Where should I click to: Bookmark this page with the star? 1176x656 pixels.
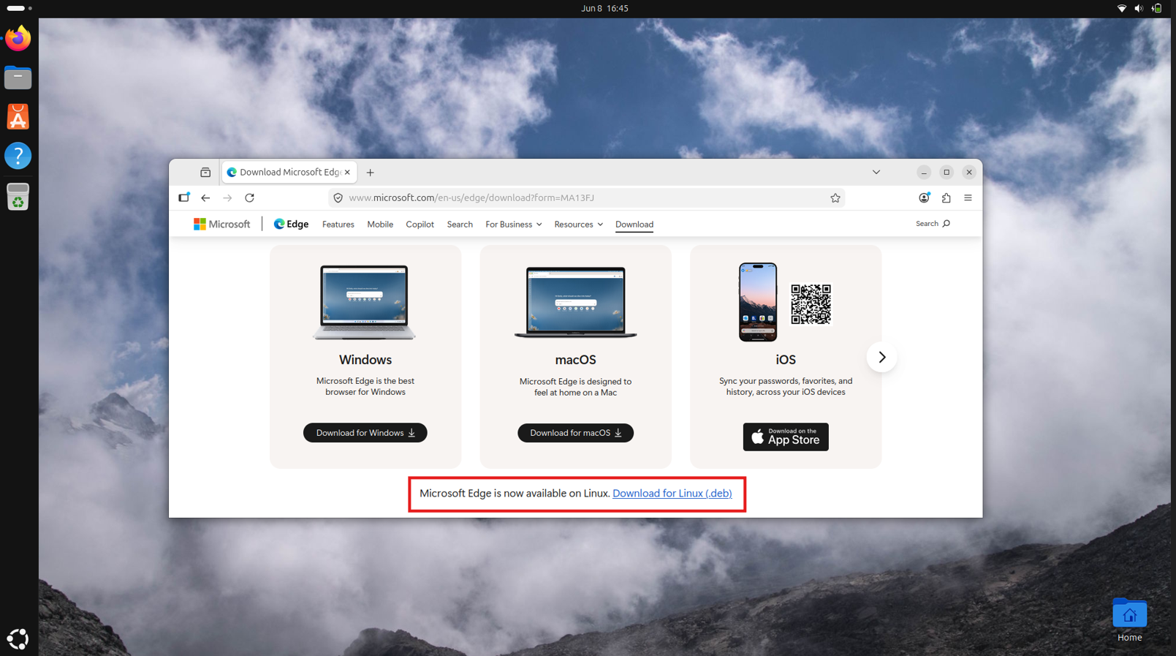coord(835,197)
